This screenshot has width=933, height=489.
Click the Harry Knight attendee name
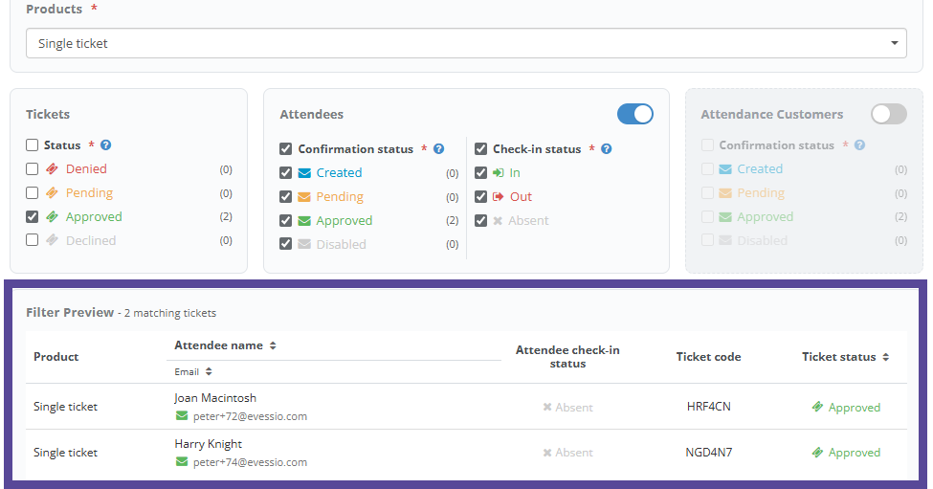click(x=209, y=444)
